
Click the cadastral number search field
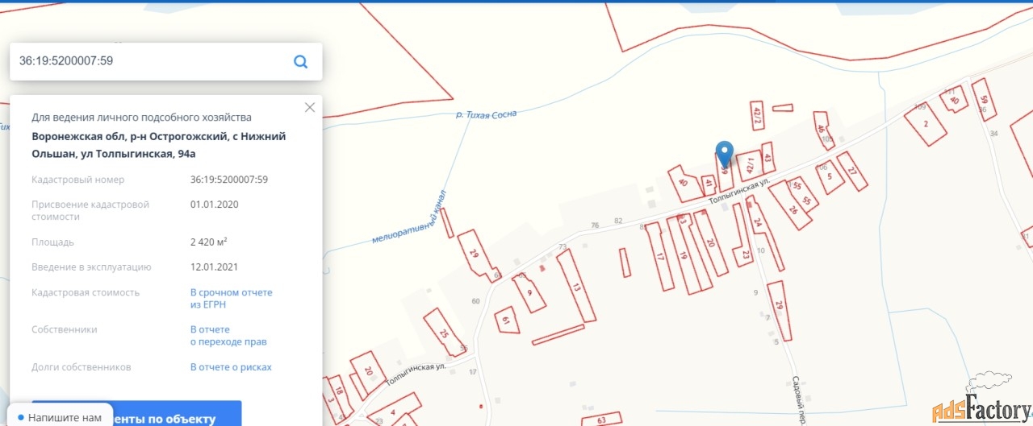(x=152, y=61)
